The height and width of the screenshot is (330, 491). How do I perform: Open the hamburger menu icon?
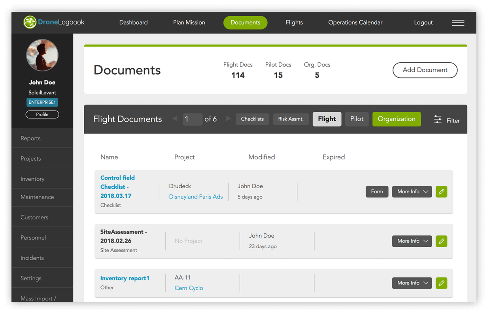coord(458,22)
